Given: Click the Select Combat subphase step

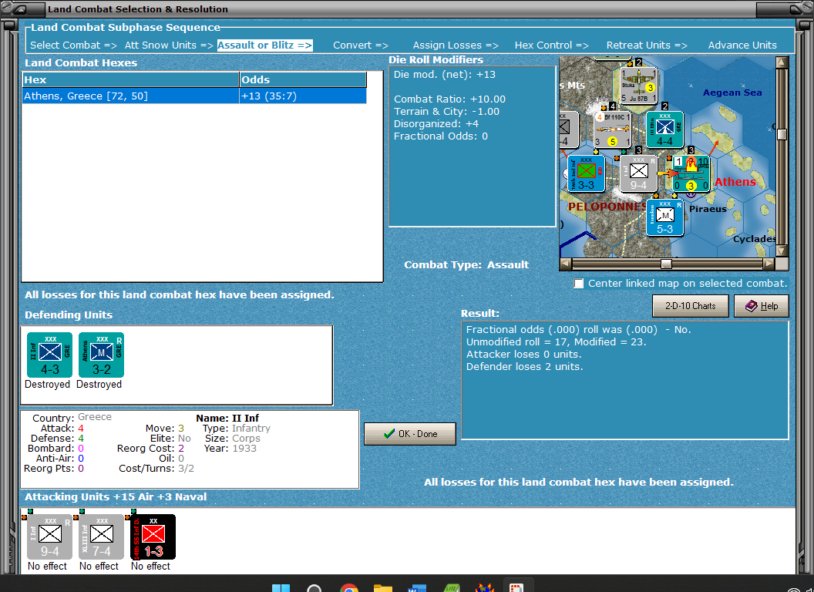Looking at the screenshot, I should pos(73,45).
